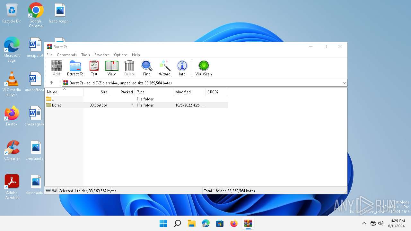Click the status bar key icon

point(55,191)
